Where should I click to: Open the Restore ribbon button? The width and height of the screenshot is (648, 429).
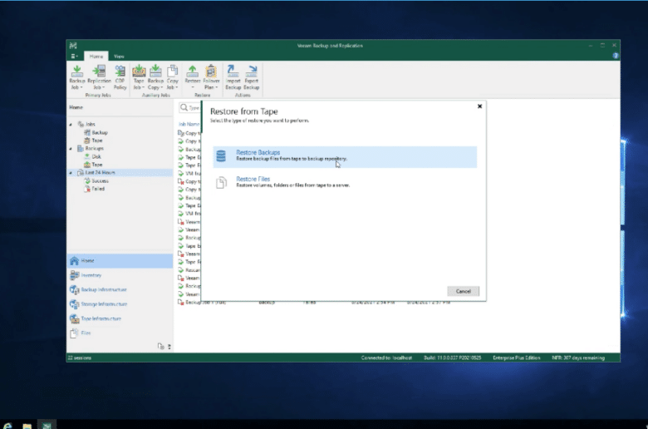(x=192, y=77)
